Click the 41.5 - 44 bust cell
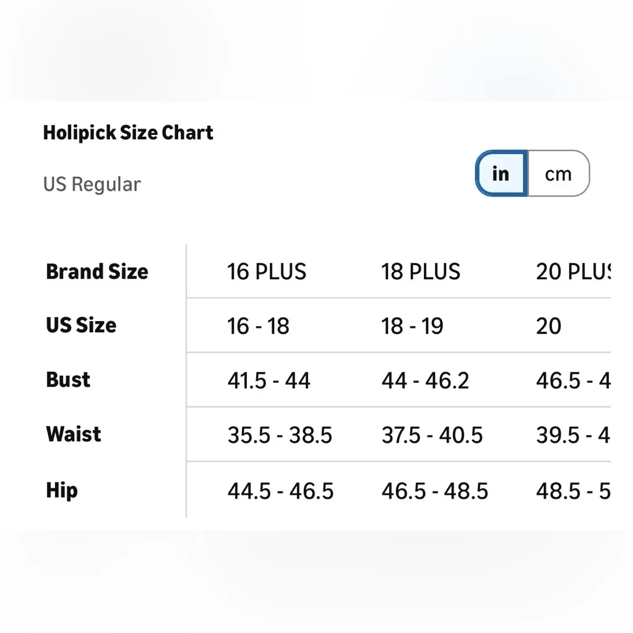 point(269,381)
